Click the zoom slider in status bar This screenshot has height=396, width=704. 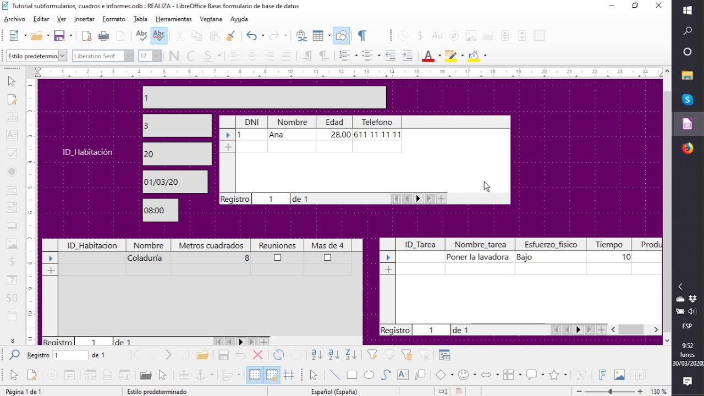click(x=610, y=392)
